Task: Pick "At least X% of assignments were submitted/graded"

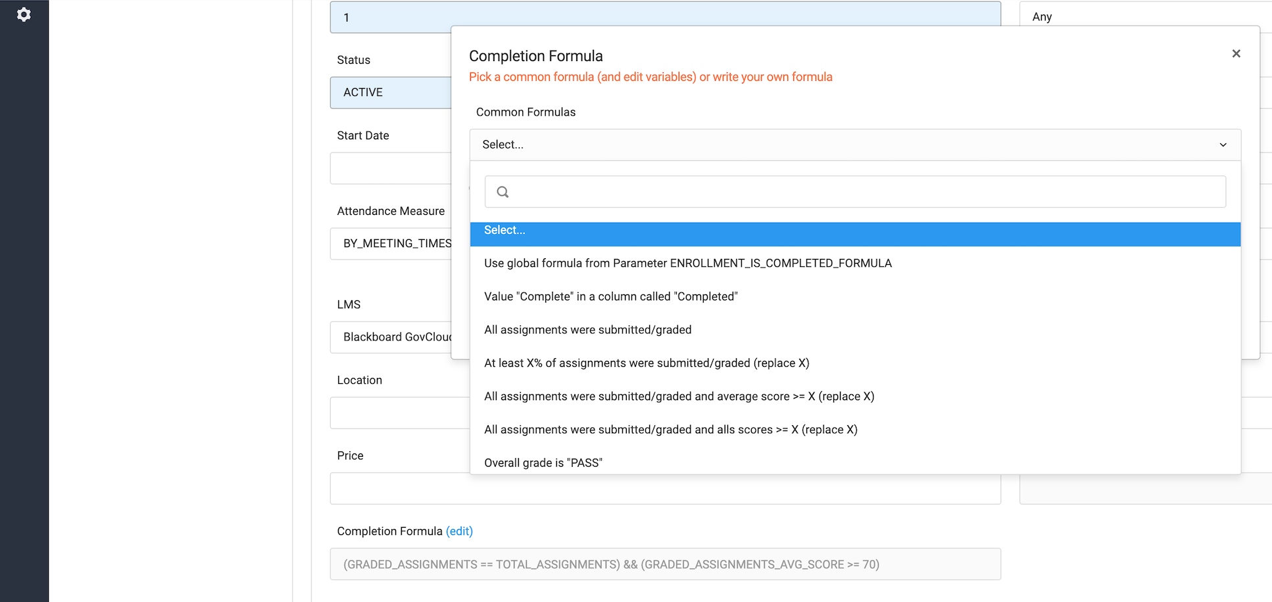Action: click(647, 363)
